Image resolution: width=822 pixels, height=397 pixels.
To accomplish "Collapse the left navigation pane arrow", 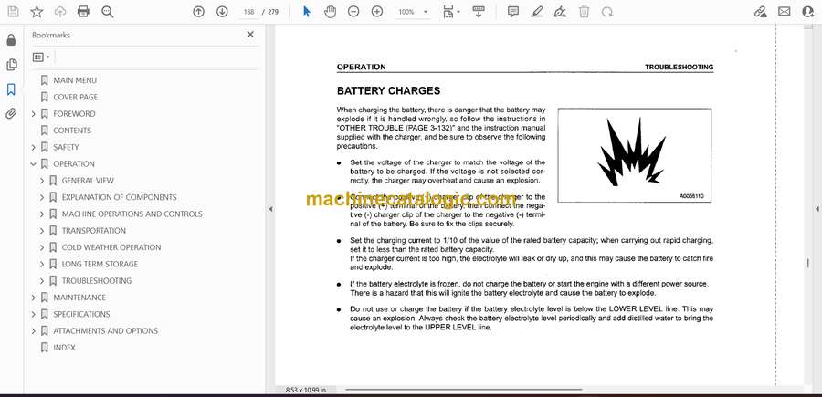I will 270,209.
